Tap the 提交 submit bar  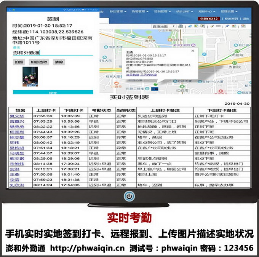coord(53,92)
